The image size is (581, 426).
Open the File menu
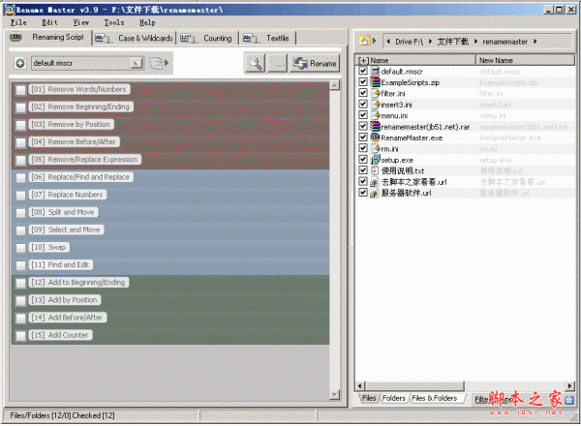pos(18,22)
